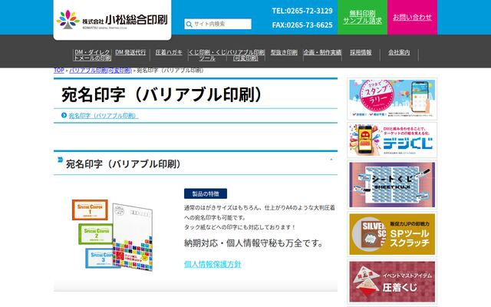491x307 pixels.
Task: Open the SPツール スクラッチ sidebar banner
Action: click(x=392, y=234)
